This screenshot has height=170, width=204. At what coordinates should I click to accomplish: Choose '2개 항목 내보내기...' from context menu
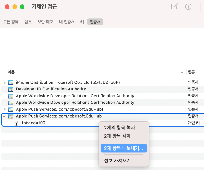tap(124, 148)
